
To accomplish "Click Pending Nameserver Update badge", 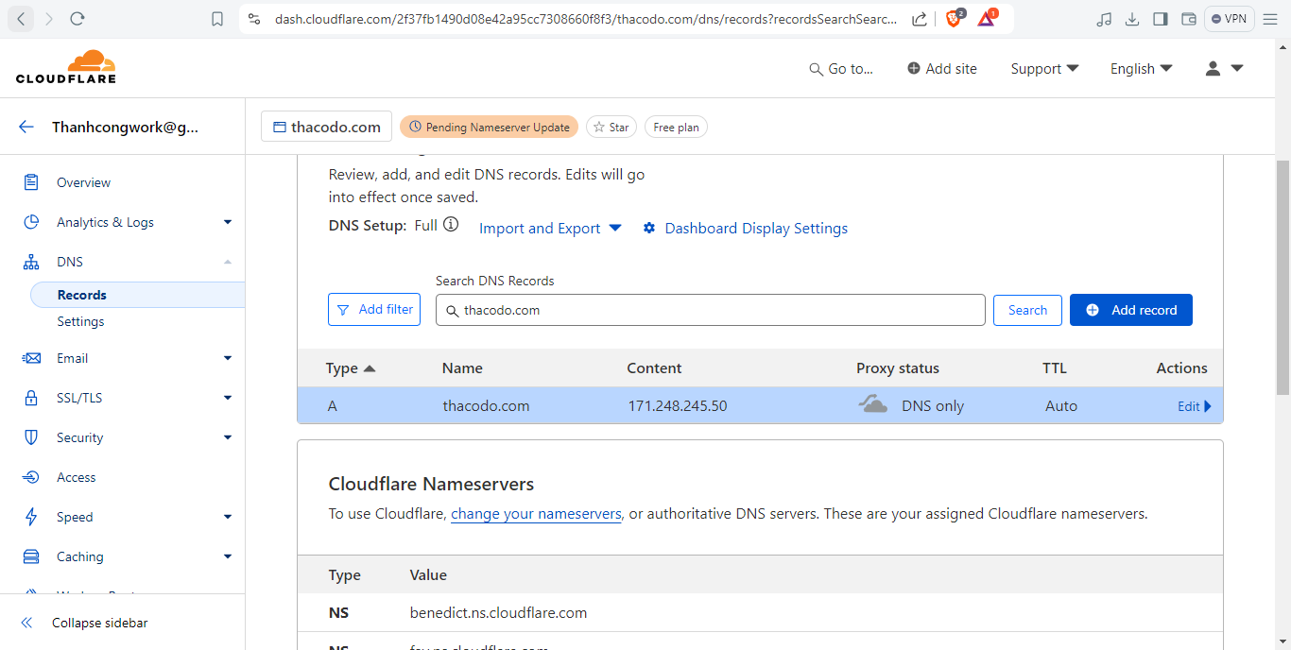I will pyautogui.click(x=489, y=127).
